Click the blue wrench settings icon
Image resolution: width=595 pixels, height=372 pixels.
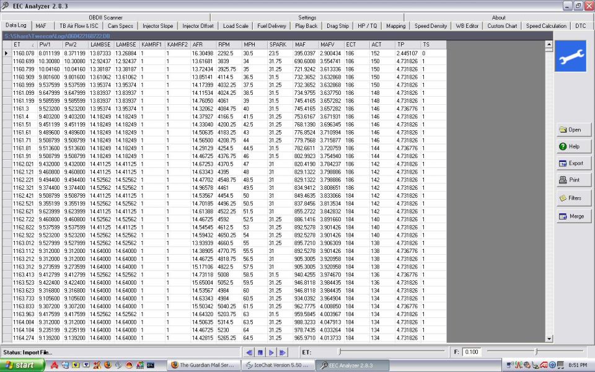[x=571, y=56]
